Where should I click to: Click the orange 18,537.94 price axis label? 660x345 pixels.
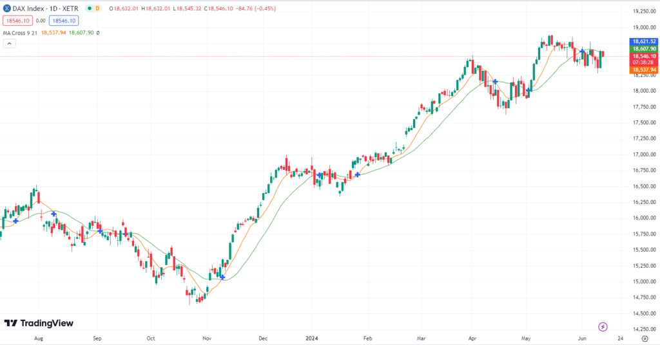coord(644,70)
